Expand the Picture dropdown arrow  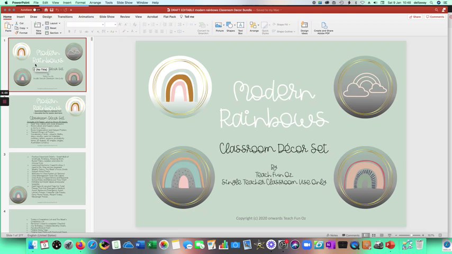coord(224,25)
